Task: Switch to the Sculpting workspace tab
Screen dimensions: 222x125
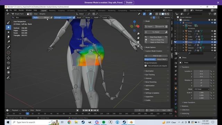Action: [x=61, y=10]
